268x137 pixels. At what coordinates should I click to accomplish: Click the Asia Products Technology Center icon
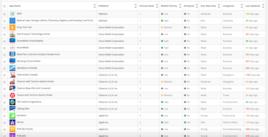click(x=12, y=34)
